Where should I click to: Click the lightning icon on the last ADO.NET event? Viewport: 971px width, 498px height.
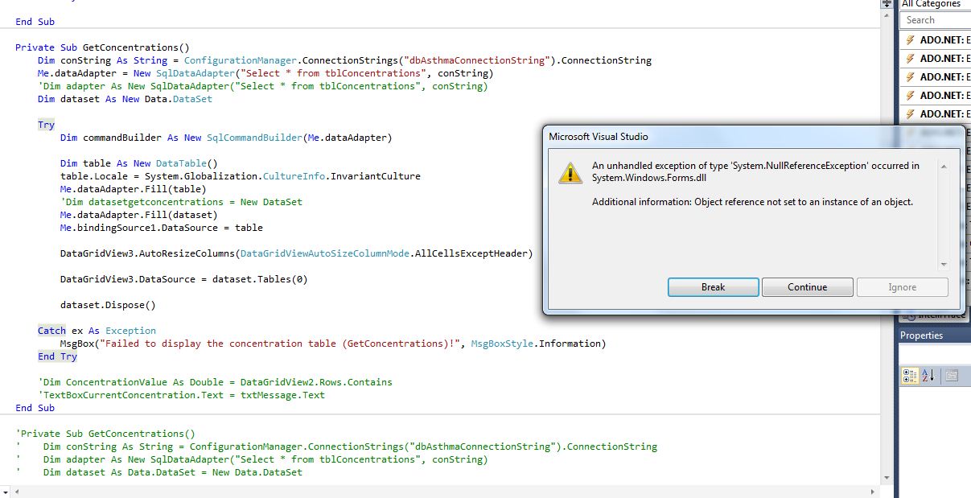[x=910, y=113]
